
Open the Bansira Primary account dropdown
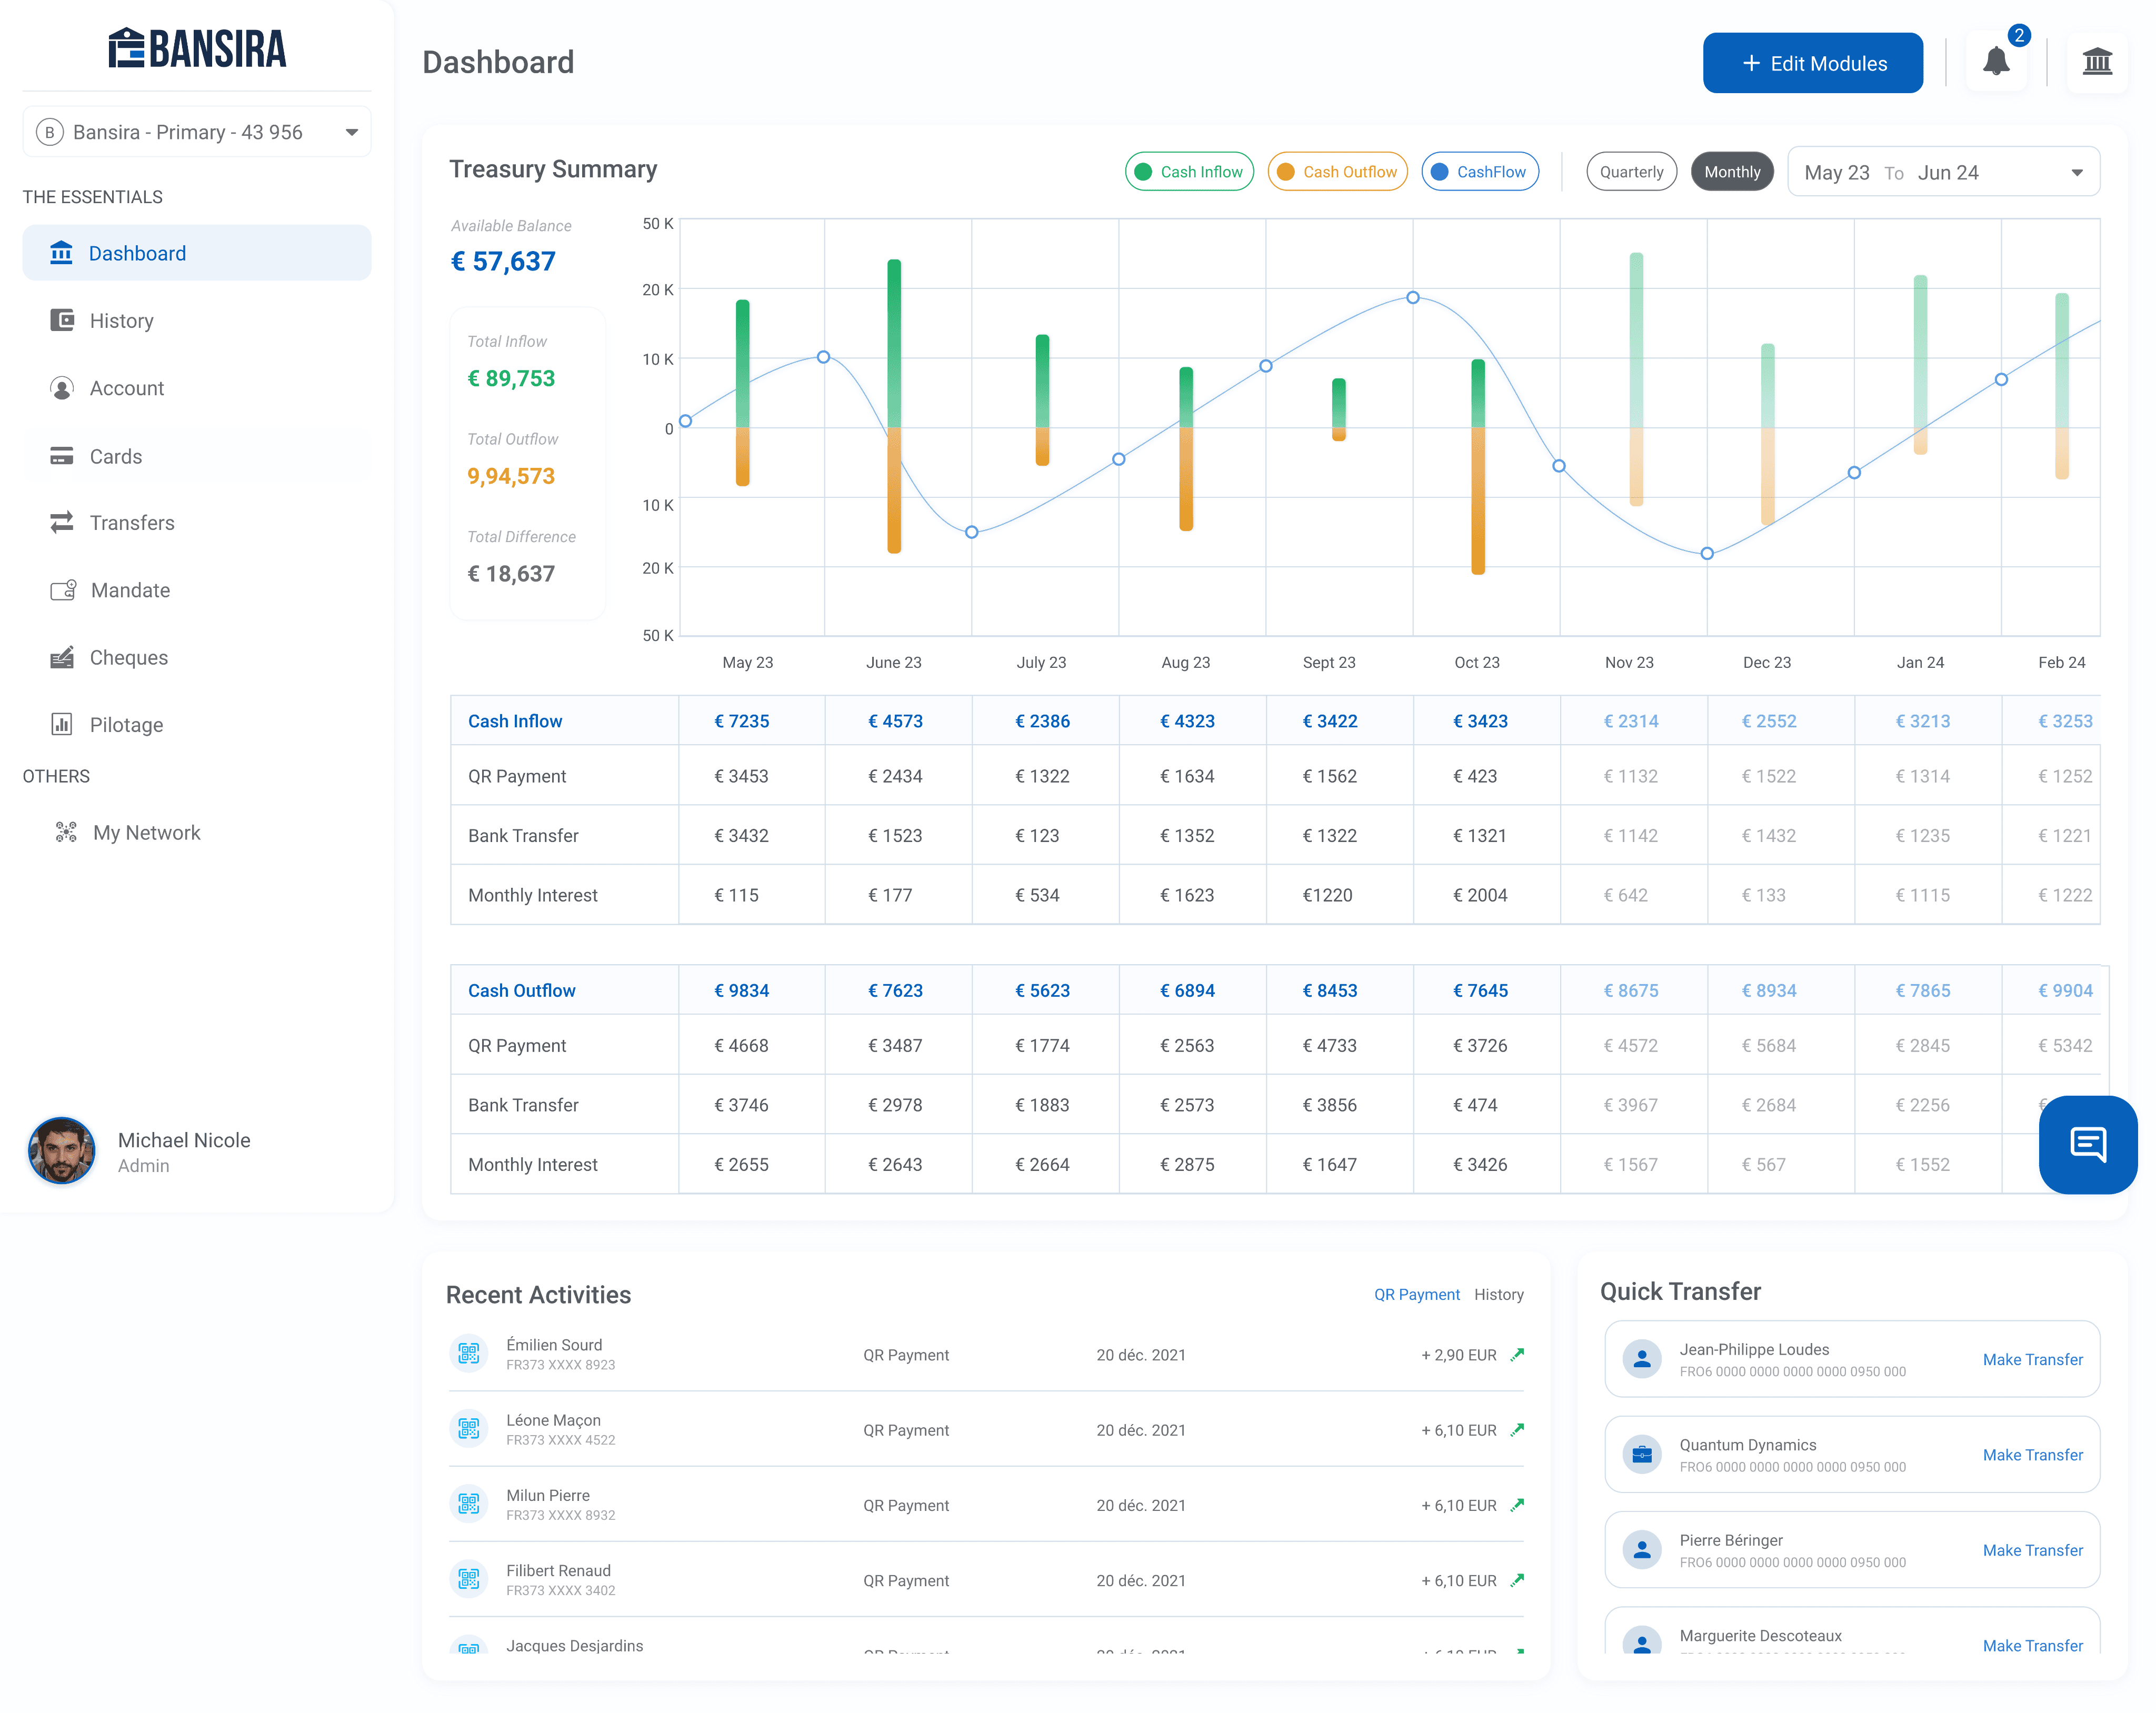point(196,131)
